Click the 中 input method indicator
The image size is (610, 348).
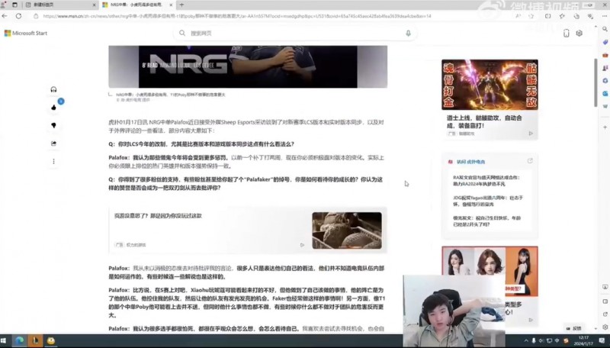[557, 341]
